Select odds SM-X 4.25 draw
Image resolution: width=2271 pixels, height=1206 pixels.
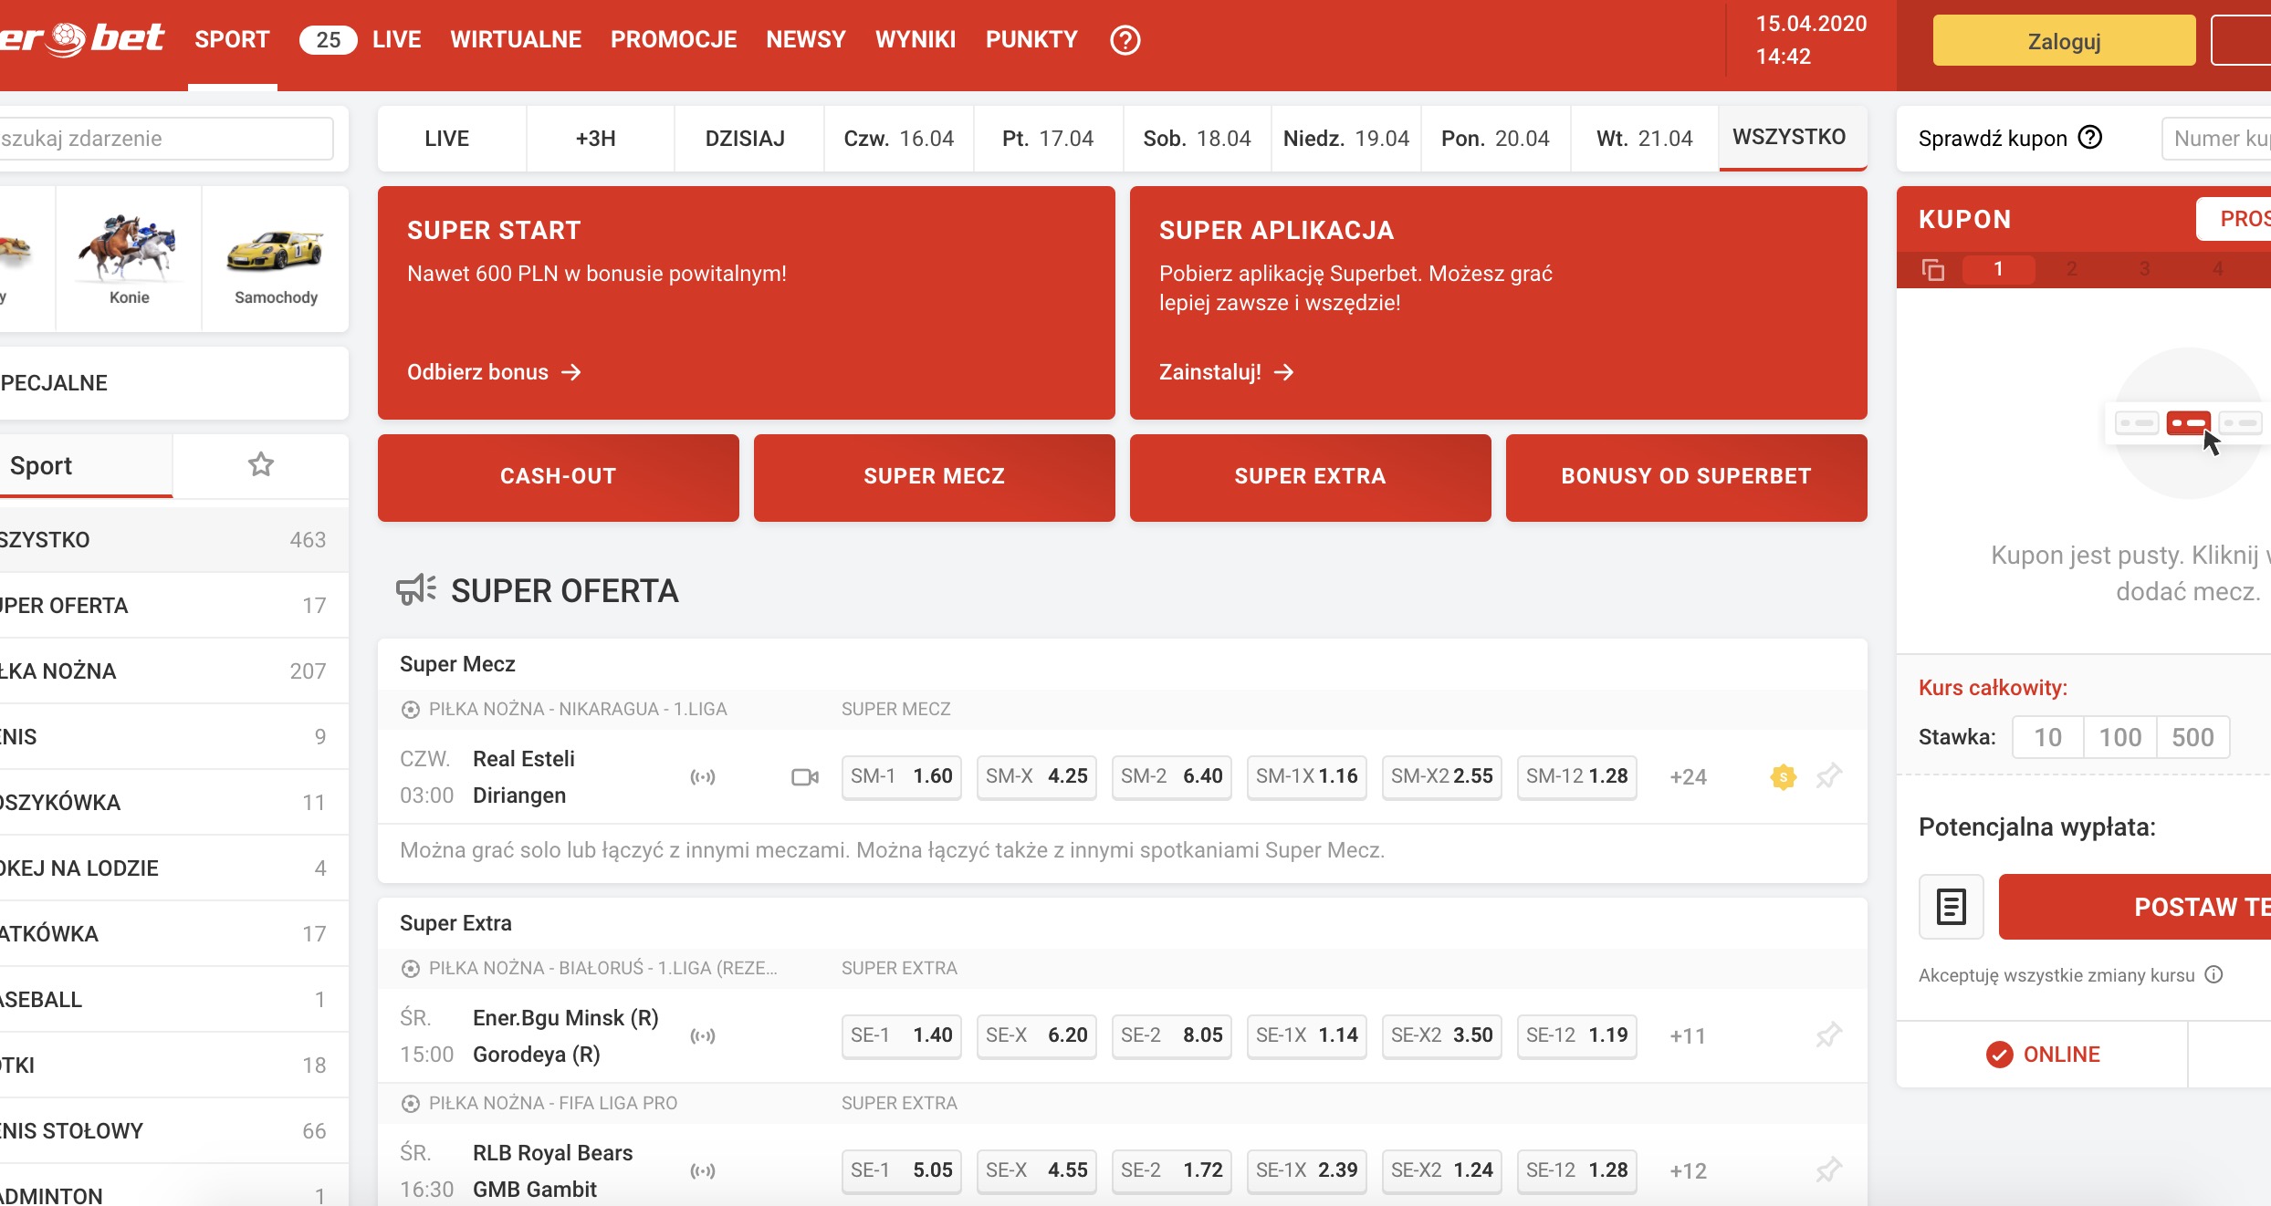1036,776
